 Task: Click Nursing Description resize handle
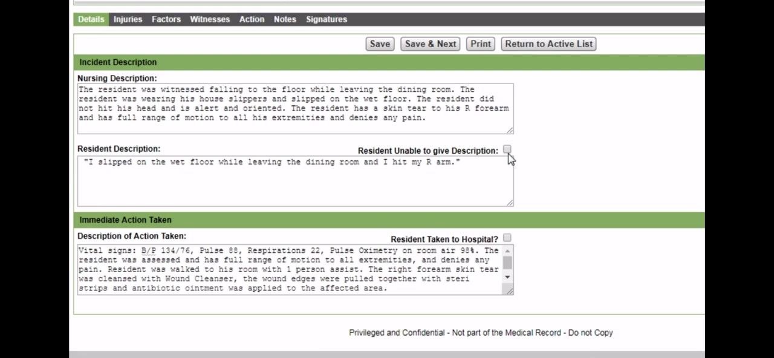coord(510,130)
